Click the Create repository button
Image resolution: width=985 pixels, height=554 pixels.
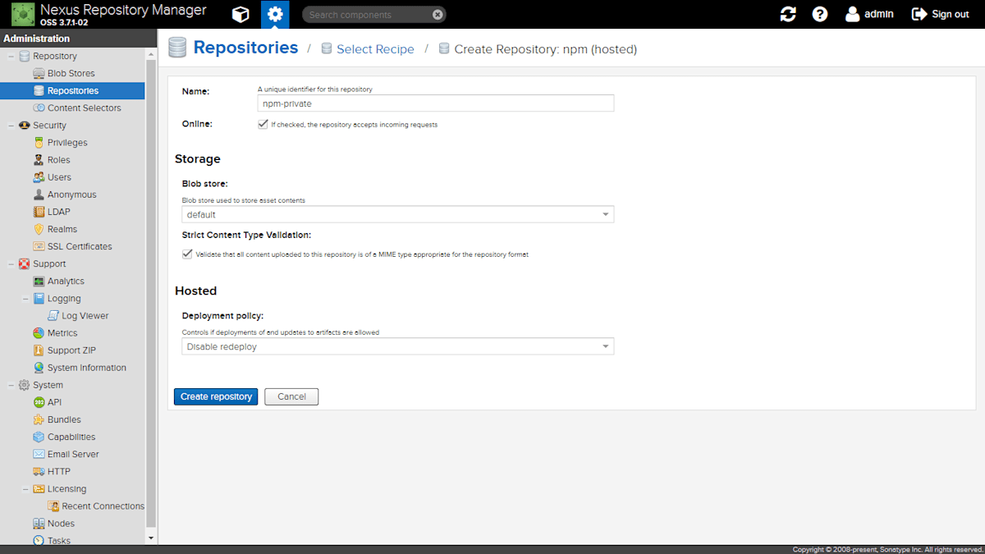coord(216,396)
